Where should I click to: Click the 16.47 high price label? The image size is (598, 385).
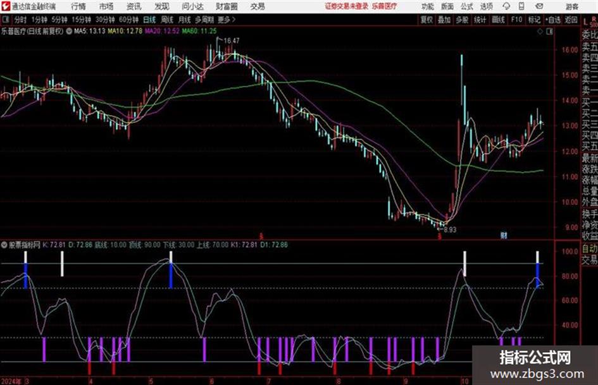click(232, 40)
